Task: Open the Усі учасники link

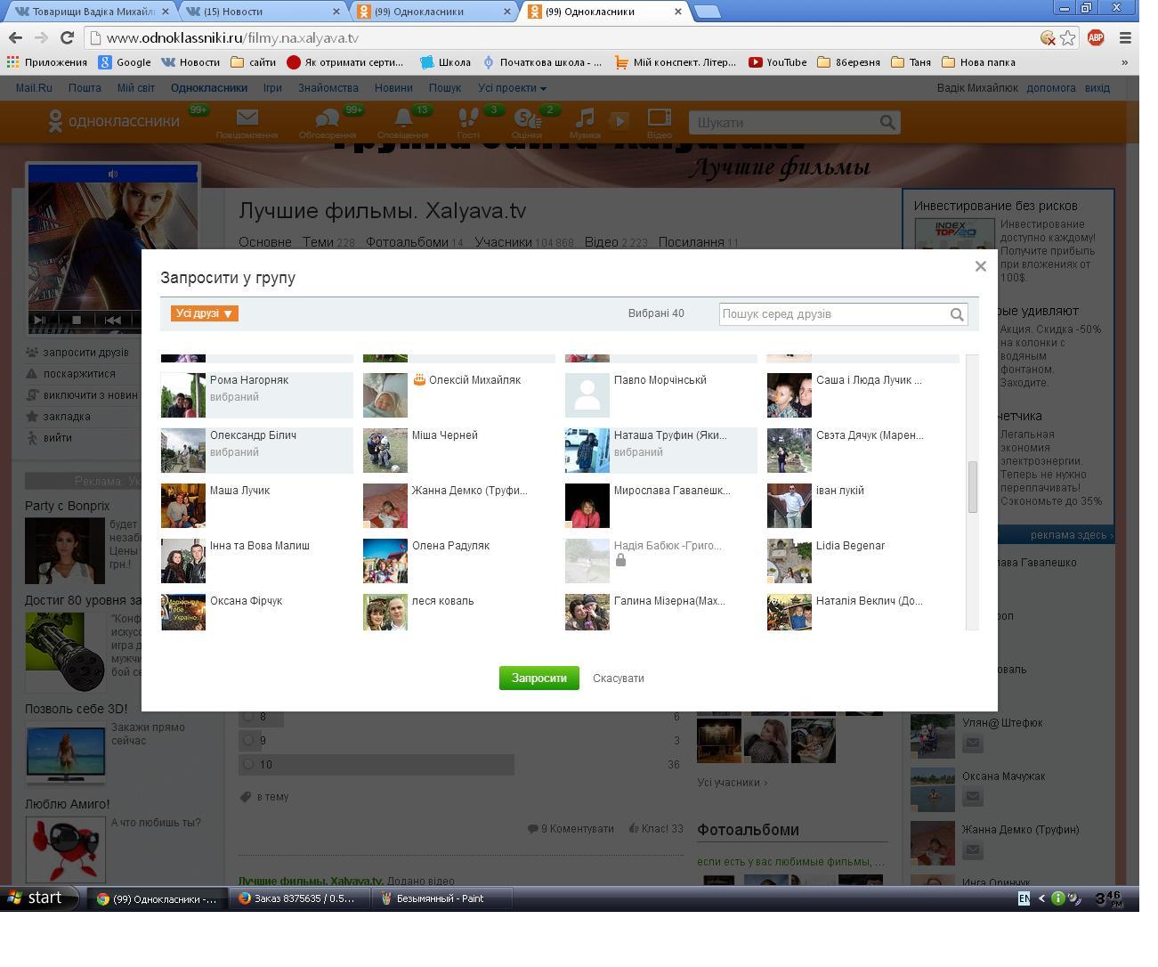Action: click(x=732, y=783)
